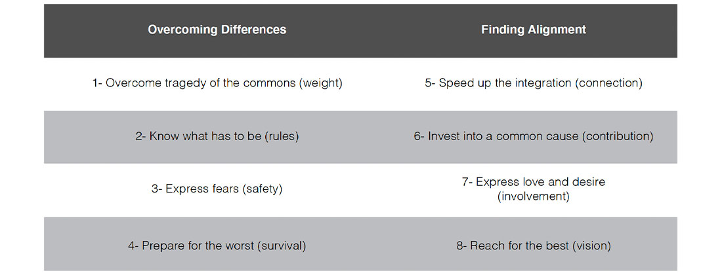Click the 'Overcome tragedy of the commons' cell

pyautogui.click(x=217, y=84)
